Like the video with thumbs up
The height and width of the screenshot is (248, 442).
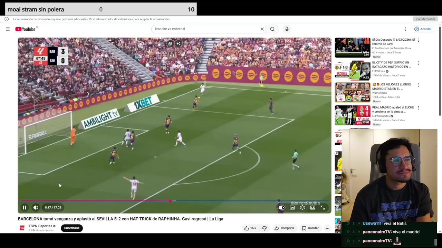[x=250, y=228]
